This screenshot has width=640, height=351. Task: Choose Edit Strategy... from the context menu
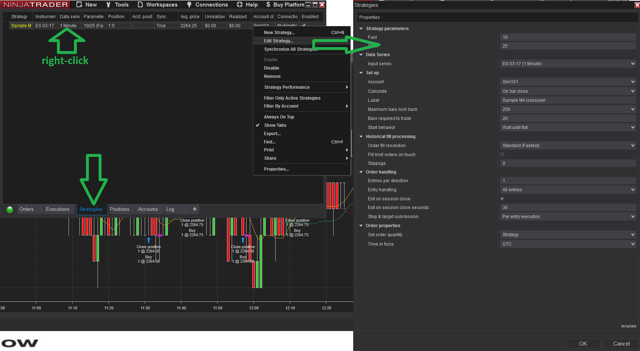click(x=302, y=41)
